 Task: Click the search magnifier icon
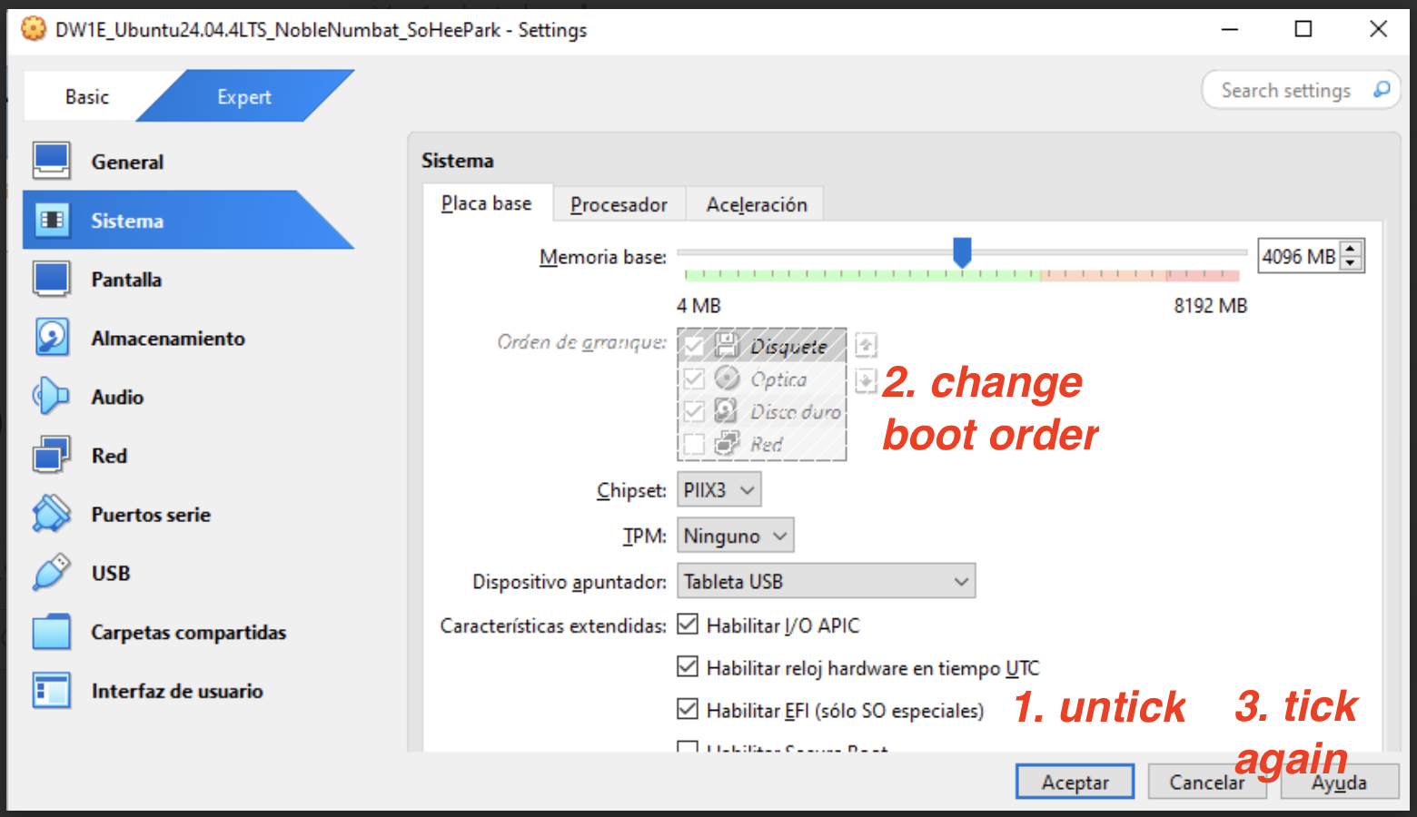pyautogui.click(x=1382, y=90)
